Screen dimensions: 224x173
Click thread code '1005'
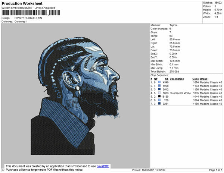click(196, 93)
